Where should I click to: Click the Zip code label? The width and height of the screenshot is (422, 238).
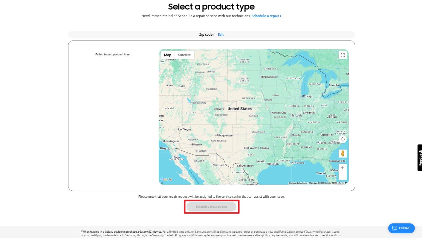point(207,35)
